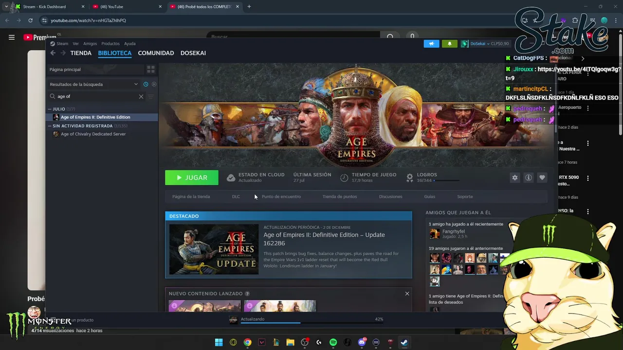Open Discord from the taskbar
The height and width of the screenshot is (350, 623).
tap(362, 342)
